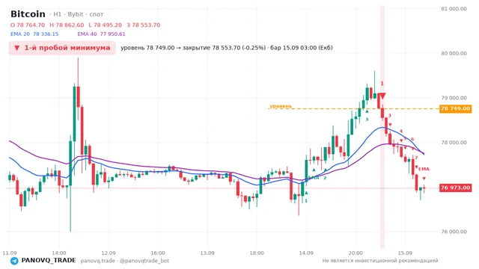Click the уровень 78 749.00 → закрытие description text
The image size is (479, 269).
point(227,48)
